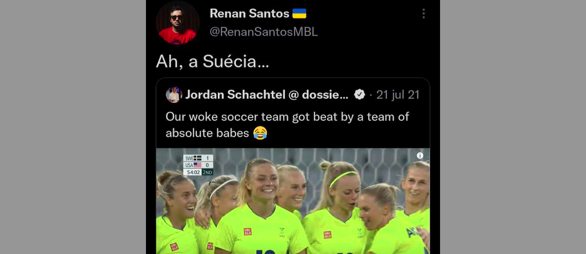Open Renan Santos profile picture
Screen dimensions: 586x254
pyautogui.click(x=178, y=22)
